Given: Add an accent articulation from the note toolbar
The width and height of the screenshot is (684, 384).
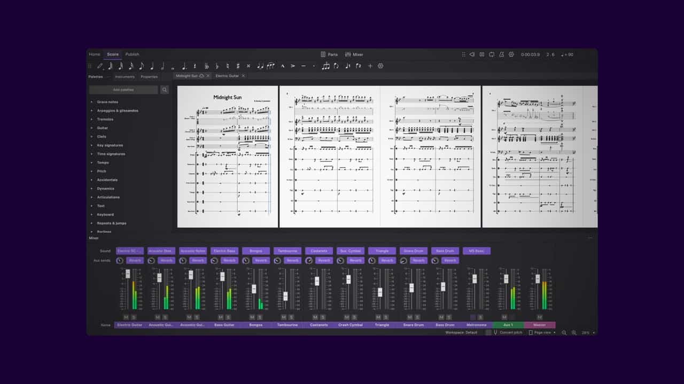Looking at the screenshot, I should tap(293, 66).
